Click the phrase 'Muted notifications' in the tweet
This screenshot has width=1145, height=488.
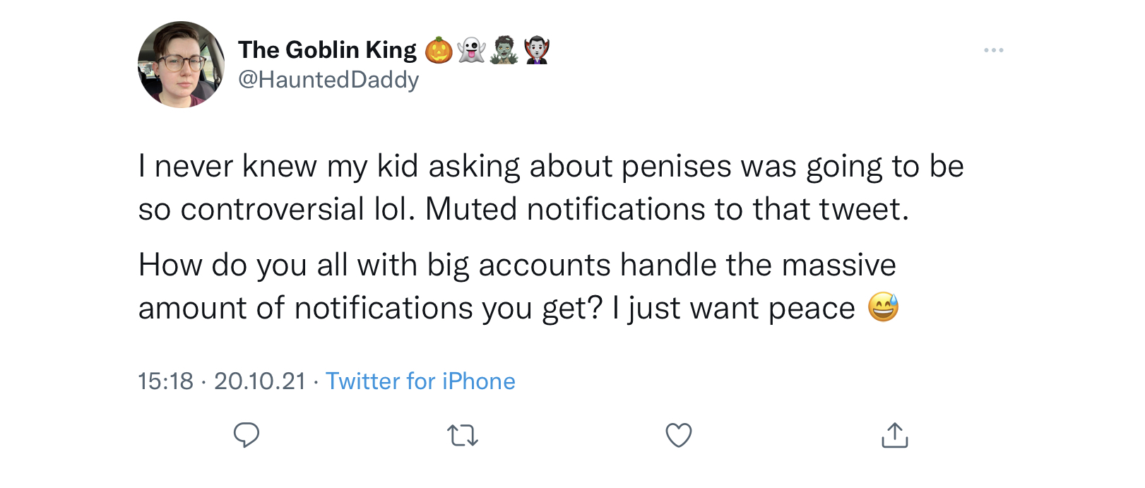[x=565, y=210]
